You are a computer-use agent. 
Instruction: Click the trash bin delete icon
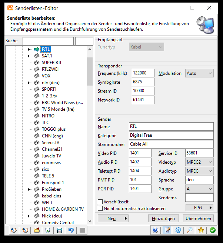point(48,230)
